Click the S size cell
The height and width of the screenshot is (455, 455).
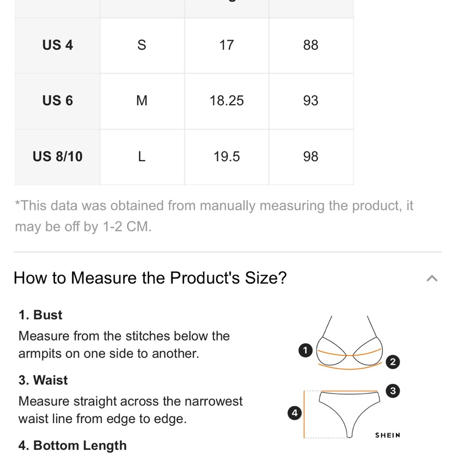tap(142, 45)
